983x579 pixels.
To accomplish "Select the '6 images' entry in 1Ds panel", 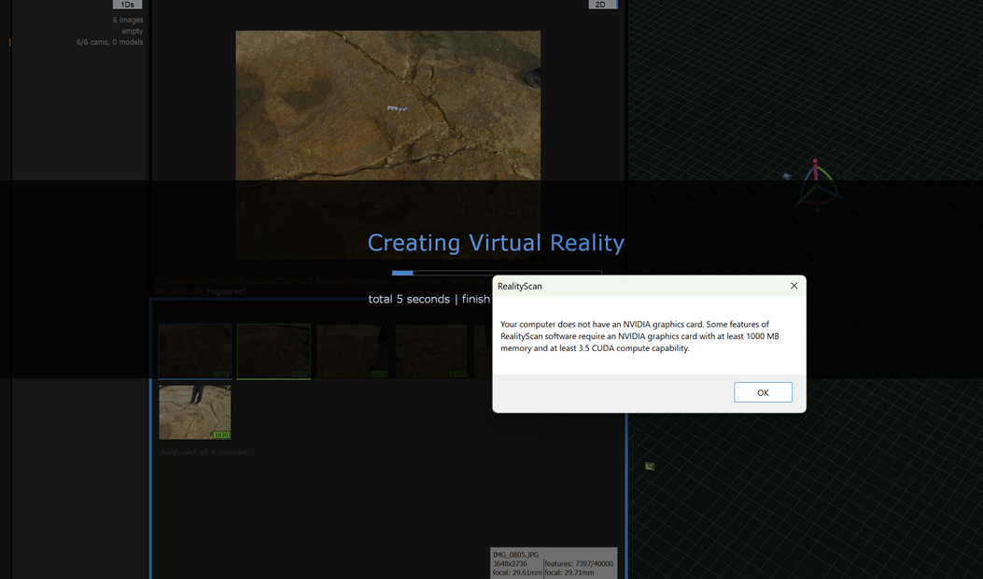I will (127, 20).
